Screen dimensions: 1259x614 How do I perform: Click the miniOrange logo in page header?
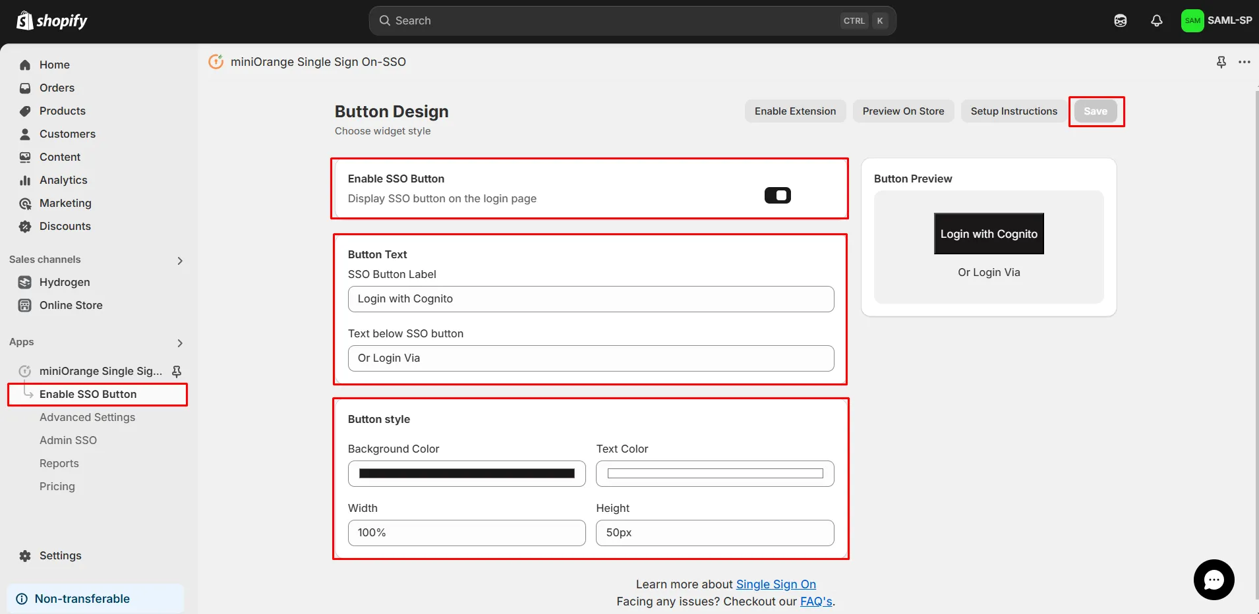[216, 62]
